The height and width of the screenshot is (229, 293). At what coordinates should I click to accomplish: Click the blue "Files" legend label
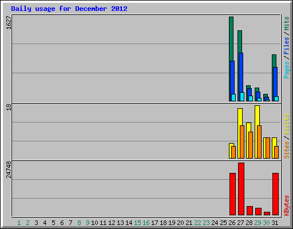click(x=286, y=46)
